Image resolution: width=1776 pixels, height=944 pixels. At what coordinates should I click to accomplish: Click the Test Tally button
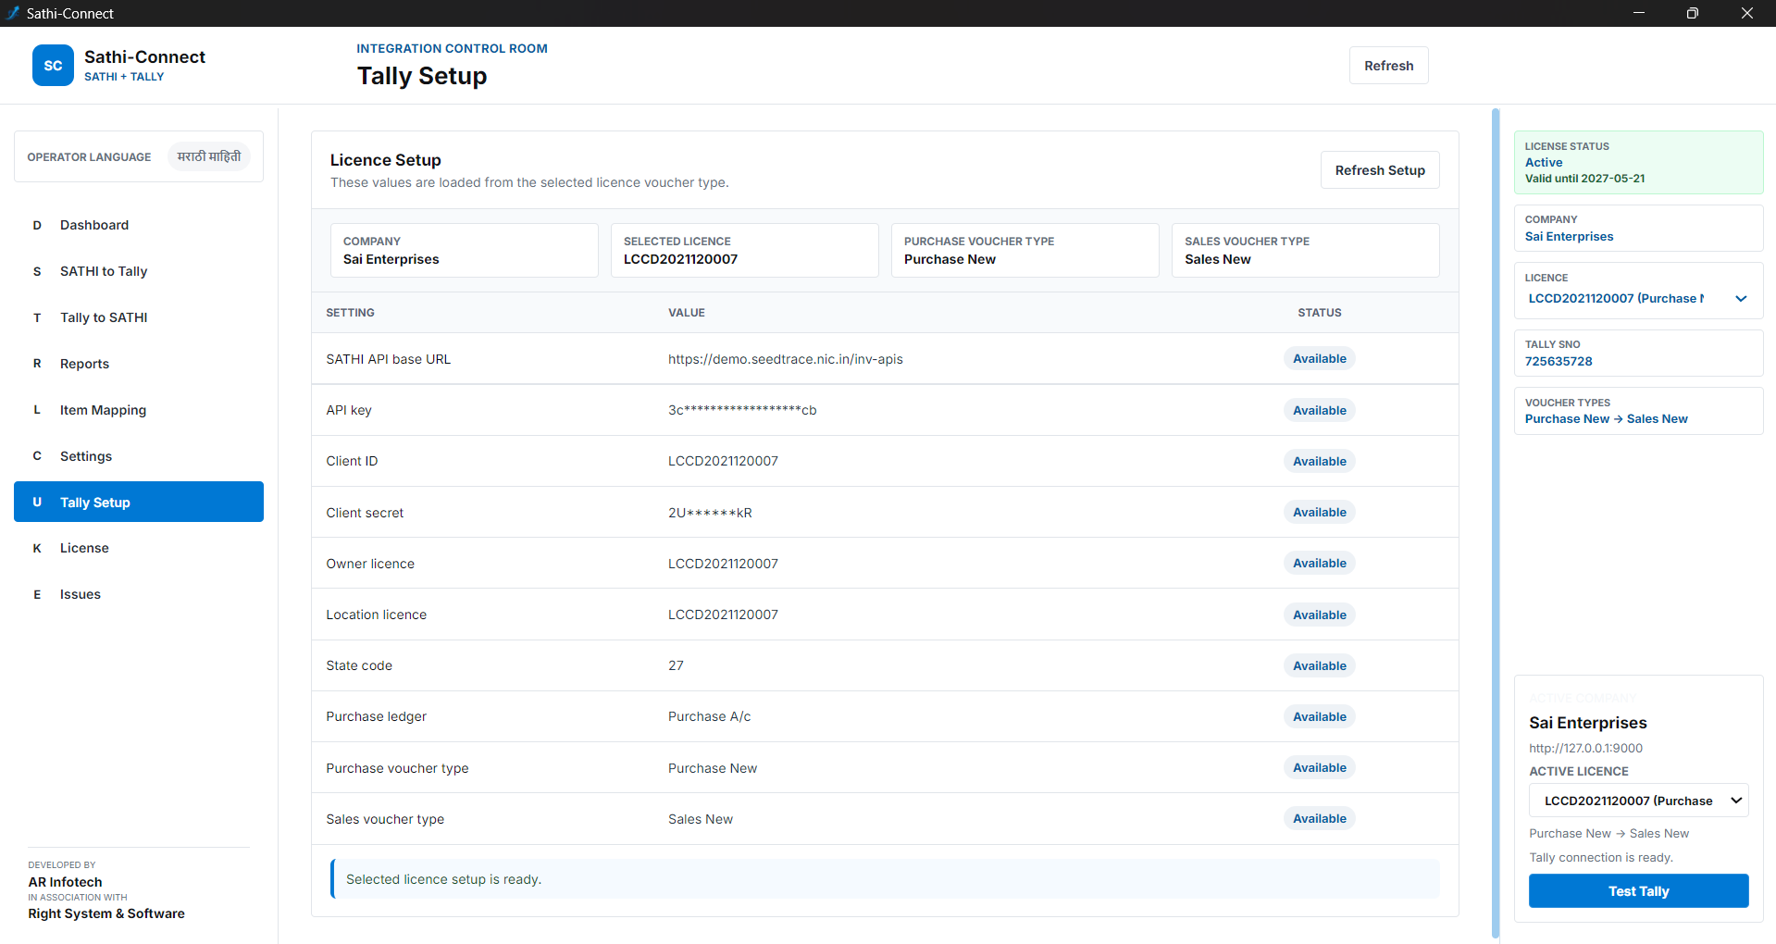click(1638, 891)
